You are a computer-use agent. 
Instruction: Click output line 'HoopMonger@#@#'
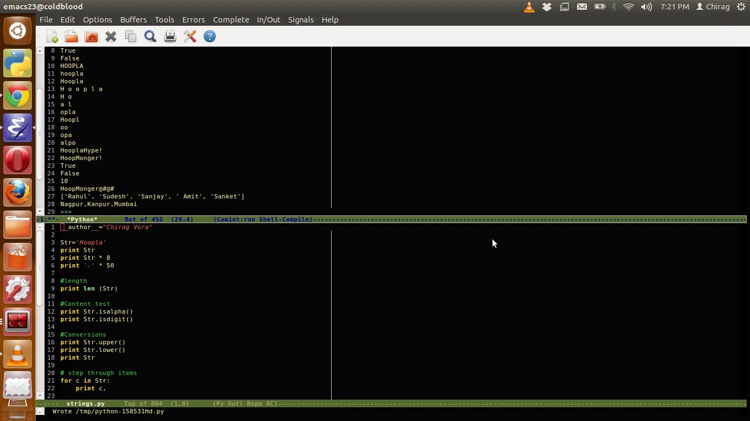pos(87,189)
